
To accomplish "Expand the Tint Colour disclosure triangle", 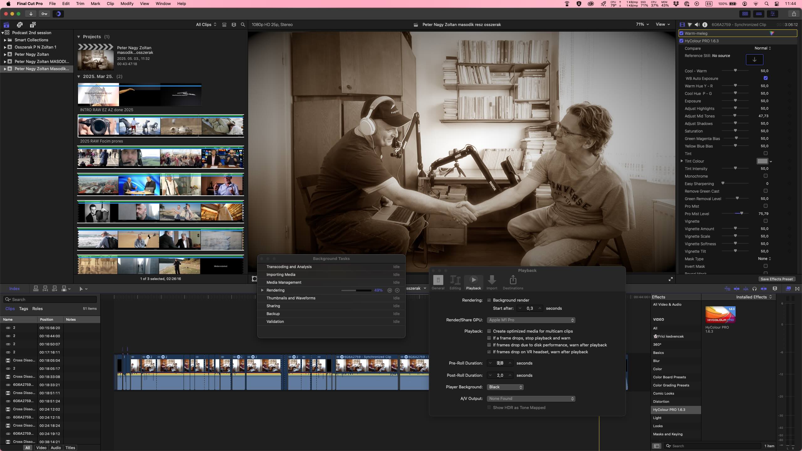I will (682, 161).
